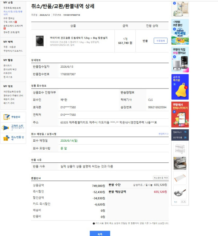Open 결제수단·쿠페이 관리 link
The width and height of the screenshot is (218, 236).
(13, 95)
